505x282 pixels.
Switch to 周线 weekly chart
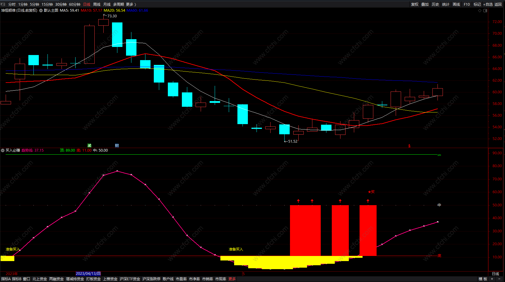97,4
